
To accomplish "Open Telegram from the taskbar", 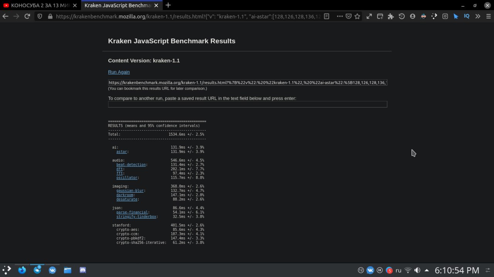I will click(x=37, y=270).
